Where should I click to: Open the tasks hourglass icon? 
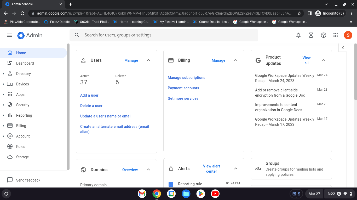311,35
